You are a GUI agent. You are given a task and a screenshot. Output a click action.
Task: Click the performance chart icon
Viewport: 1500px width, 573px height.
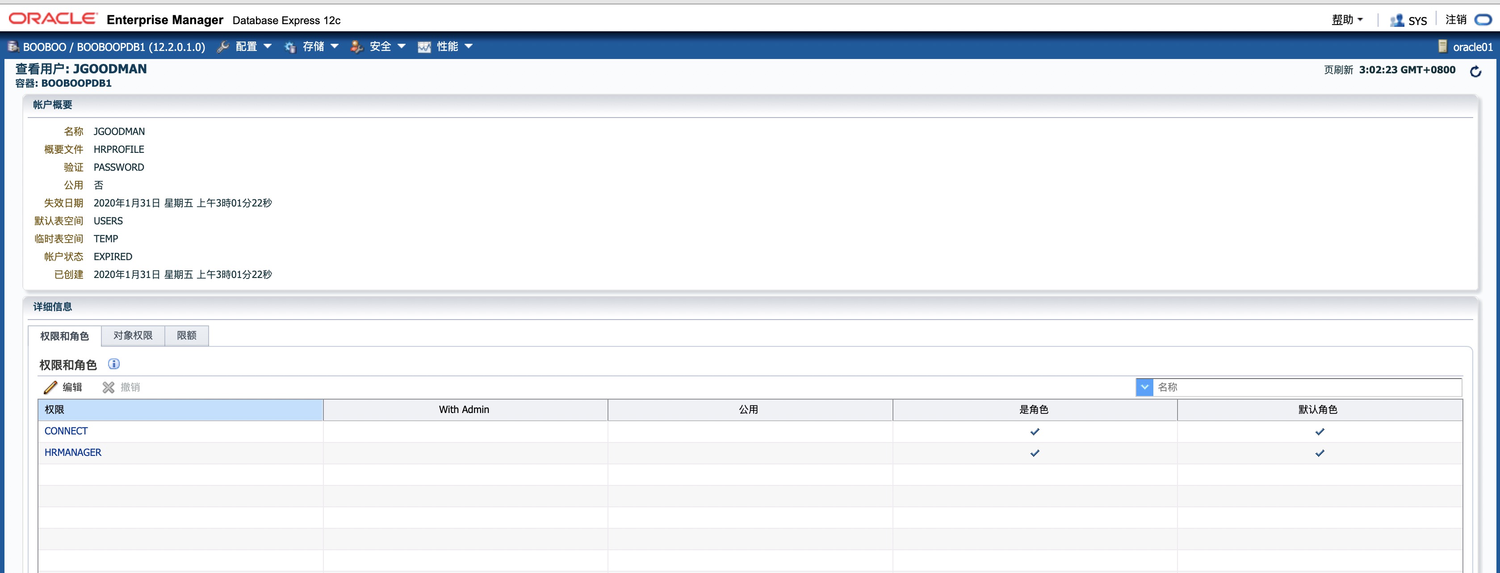click(x=424, y=46)
